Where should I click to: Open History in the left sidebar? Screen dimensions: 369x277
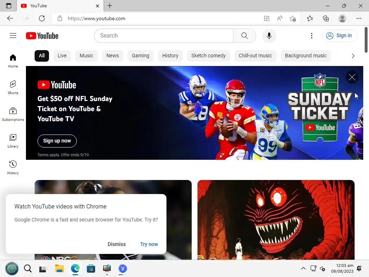pos(13,167)
